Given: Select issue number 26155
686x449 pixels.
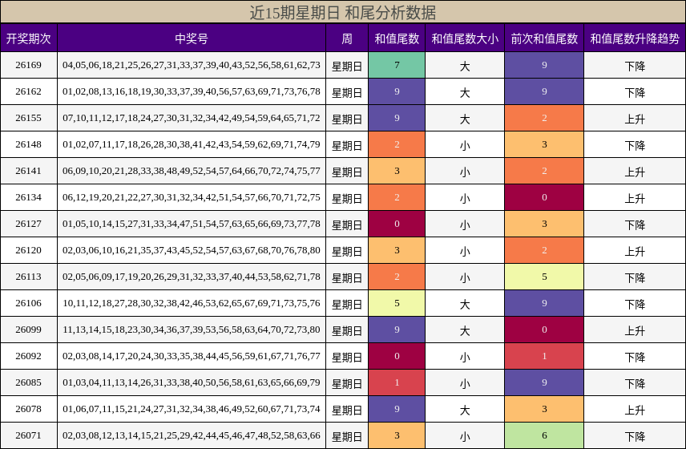Looking at the screenshot, I should click(28, 118).
